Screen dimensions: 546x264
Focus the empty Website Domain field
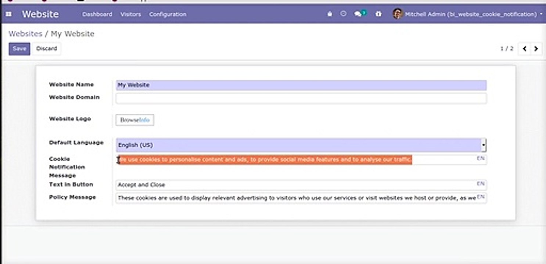point(301,98)
